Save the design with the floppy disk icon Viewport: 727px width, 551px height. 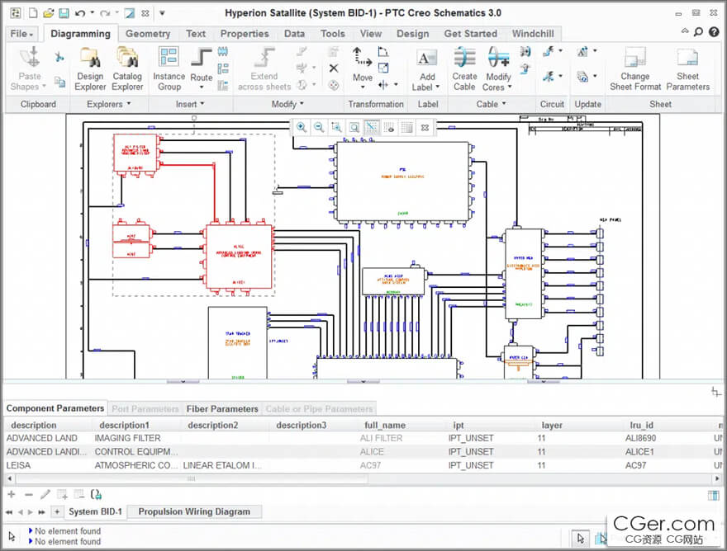64,13
